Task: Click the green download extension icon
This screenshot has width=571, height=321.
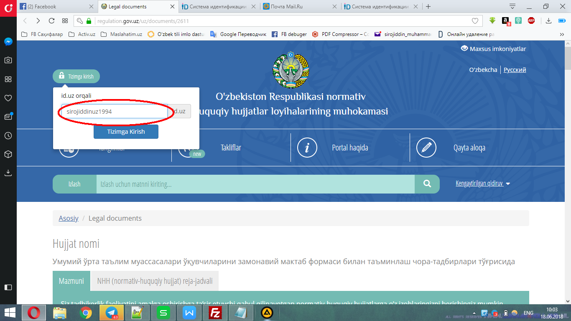Action: coord(492,20)
